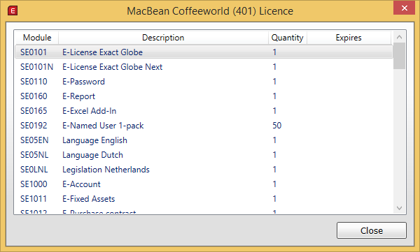Select the SE0101 E-License Exact Globe row
Image resolution: width=420 pixels, height=252 pixels.
[204, 52]
